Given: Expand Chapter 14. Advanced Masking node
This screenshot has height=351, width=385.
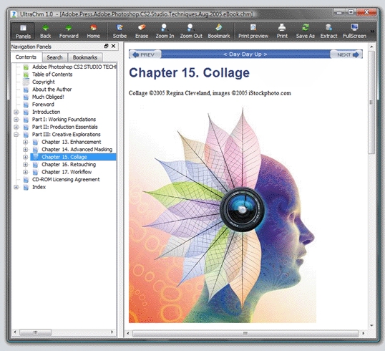Looking at the screenshot, I should (25, 150).
